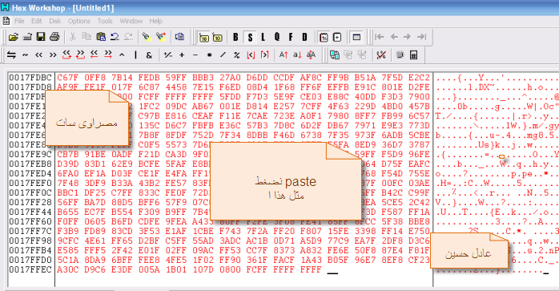Save the file with the floppy disk icon
Screen dimensions: 559x291
tap(41, 37)
